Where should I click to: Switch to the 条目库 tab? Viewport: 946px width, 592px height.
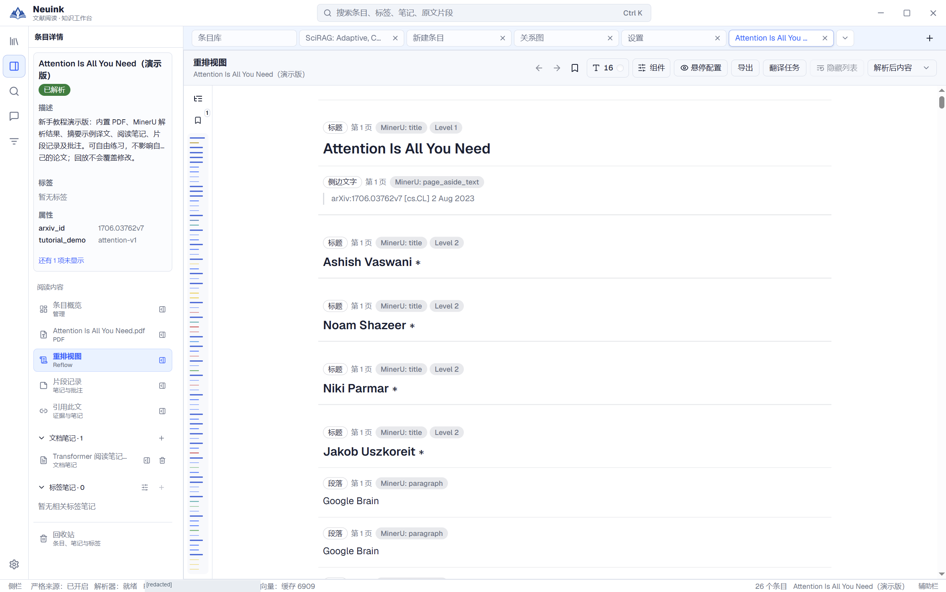pos(244,38)
